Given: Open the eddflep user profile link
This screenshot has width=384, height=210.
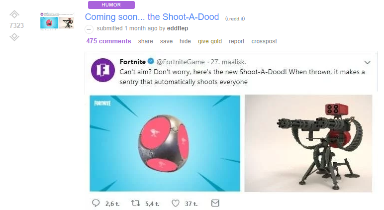Looking at the screenshot, I should [x=178, y=28].
